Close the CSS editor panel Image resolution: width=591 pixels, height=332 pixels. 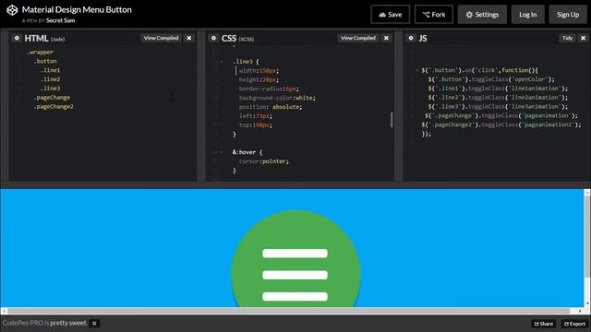coord(386,38)
